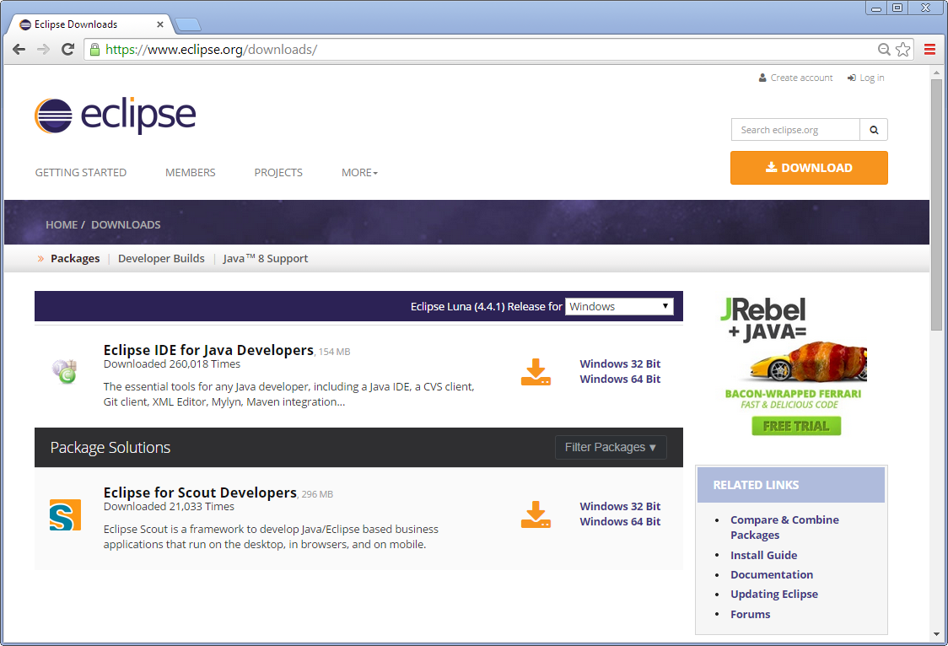Select the Eclipse Downloads tab
This screenshot has height=646, width=948.
point(91,24)
